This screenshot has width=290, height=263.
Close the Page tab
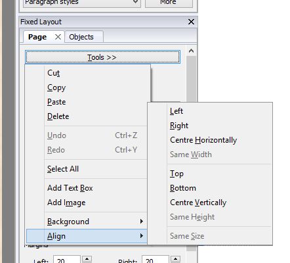[x=58, y=37]
